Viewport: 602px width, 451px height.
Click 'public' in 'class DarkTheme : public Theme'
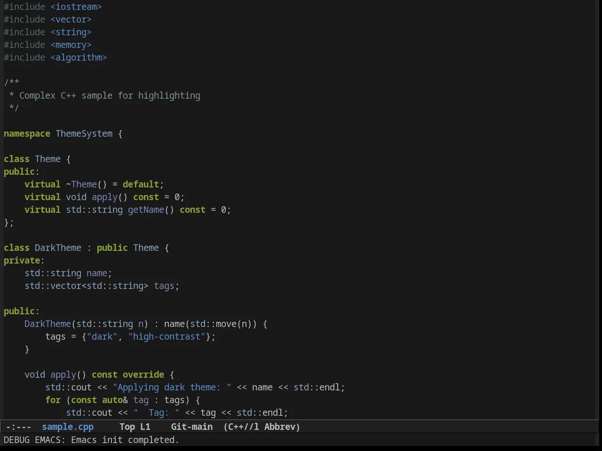(112, 248)
